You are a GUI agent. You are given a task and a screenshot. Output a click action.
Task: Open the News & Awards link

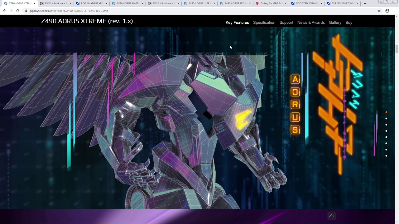[311, 22]
